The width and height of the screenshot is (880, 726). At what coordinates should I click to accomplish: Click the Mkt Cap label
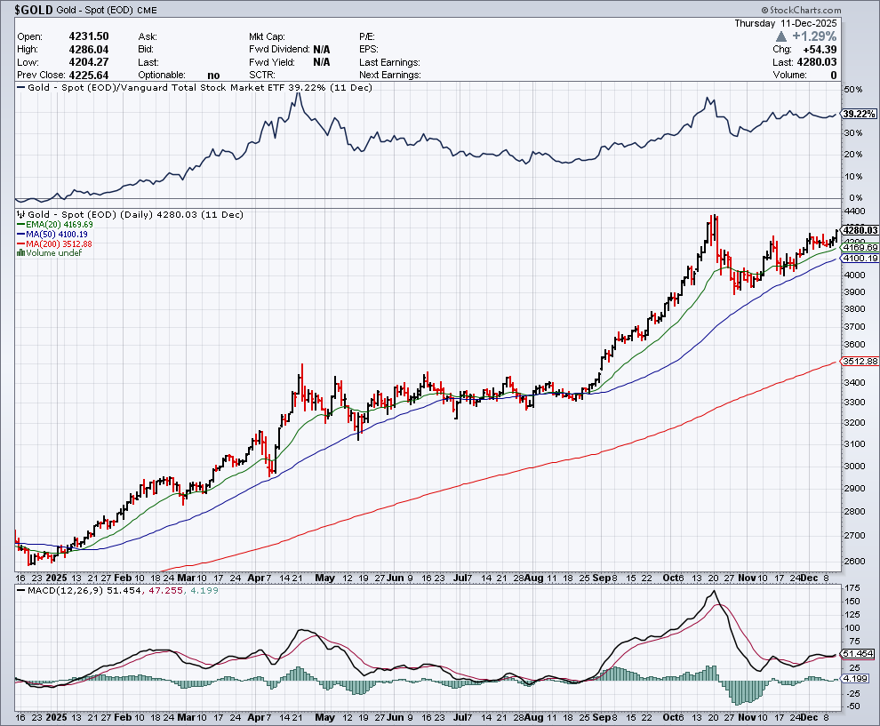(x=267, y=36)
